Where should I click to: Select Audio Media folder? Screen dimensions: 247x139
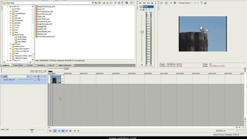22,37
